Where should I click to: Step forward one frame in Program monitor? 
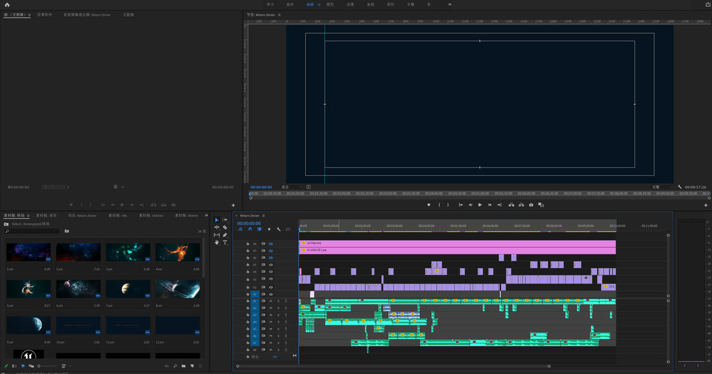(x=489, y=205)
